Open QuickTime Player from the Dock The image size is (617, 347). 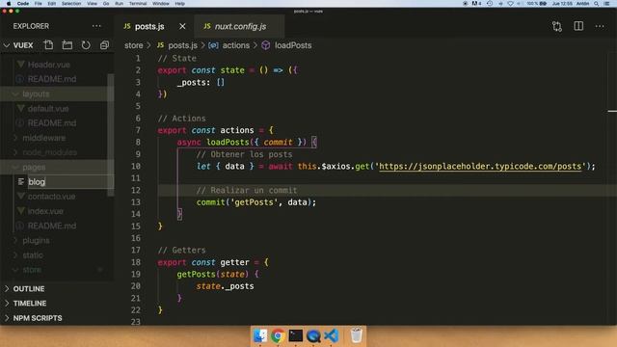pos(313,335)
